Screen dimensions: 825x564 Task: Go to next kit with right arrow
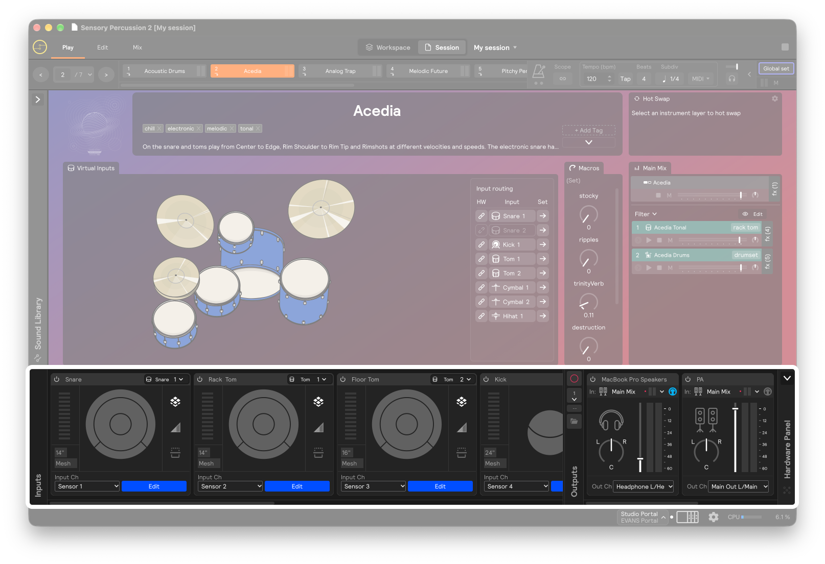tap(106, 75)
